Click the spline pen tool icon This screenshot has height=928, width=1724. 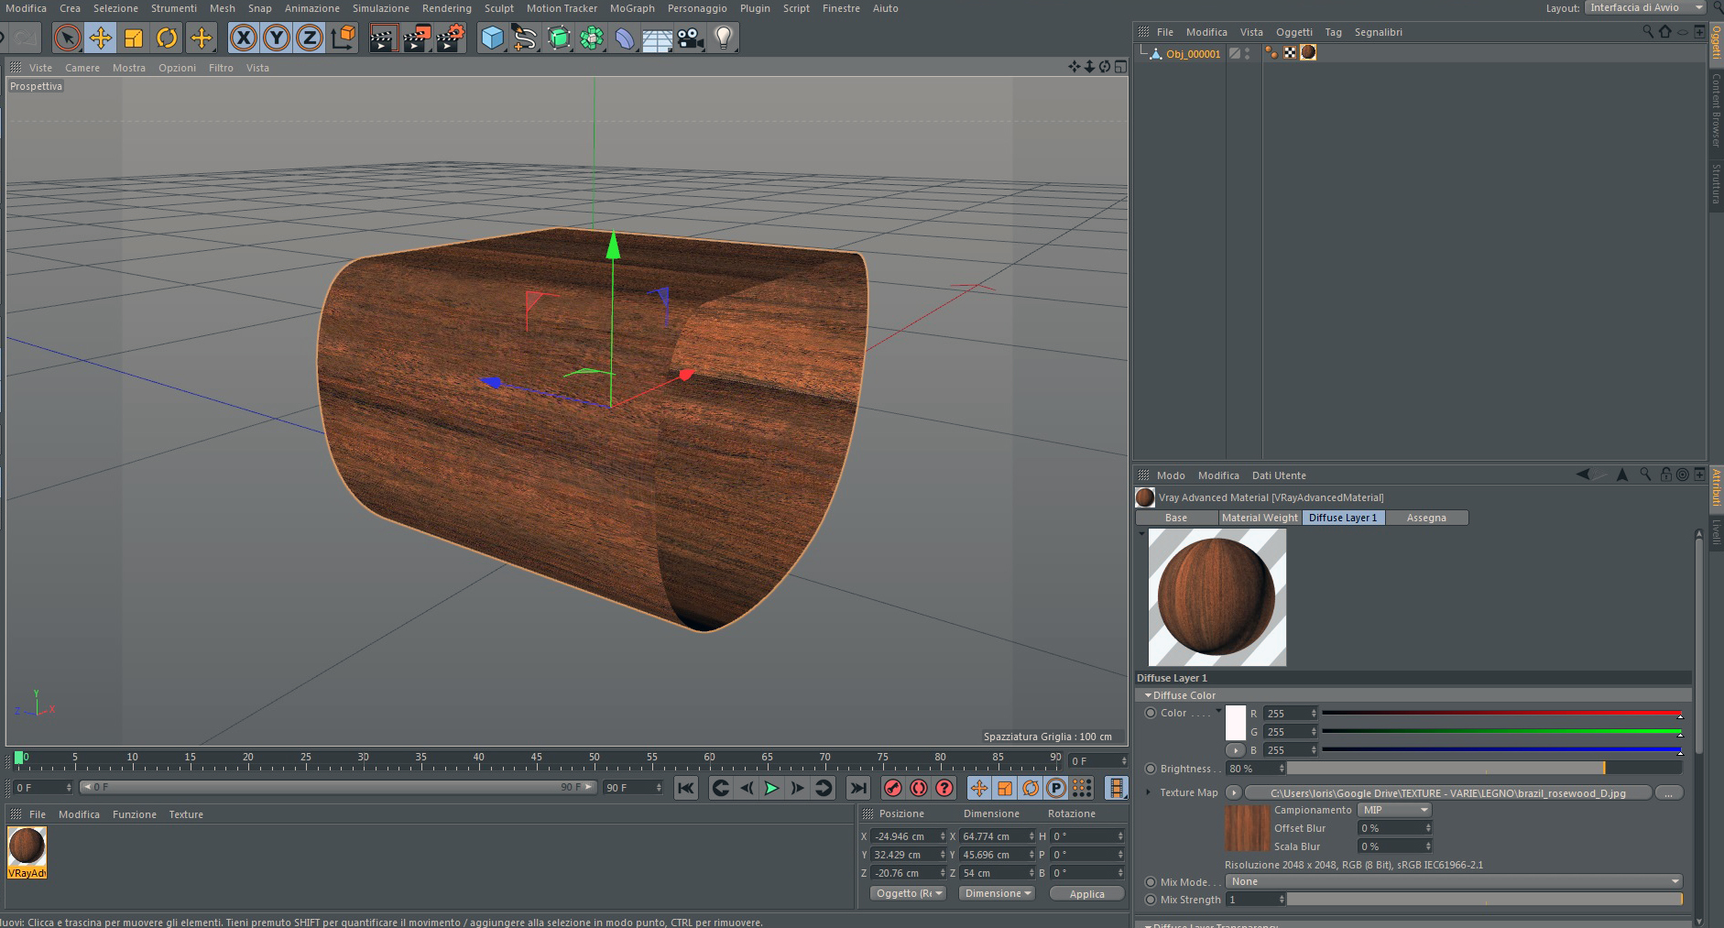pos(525,38)
